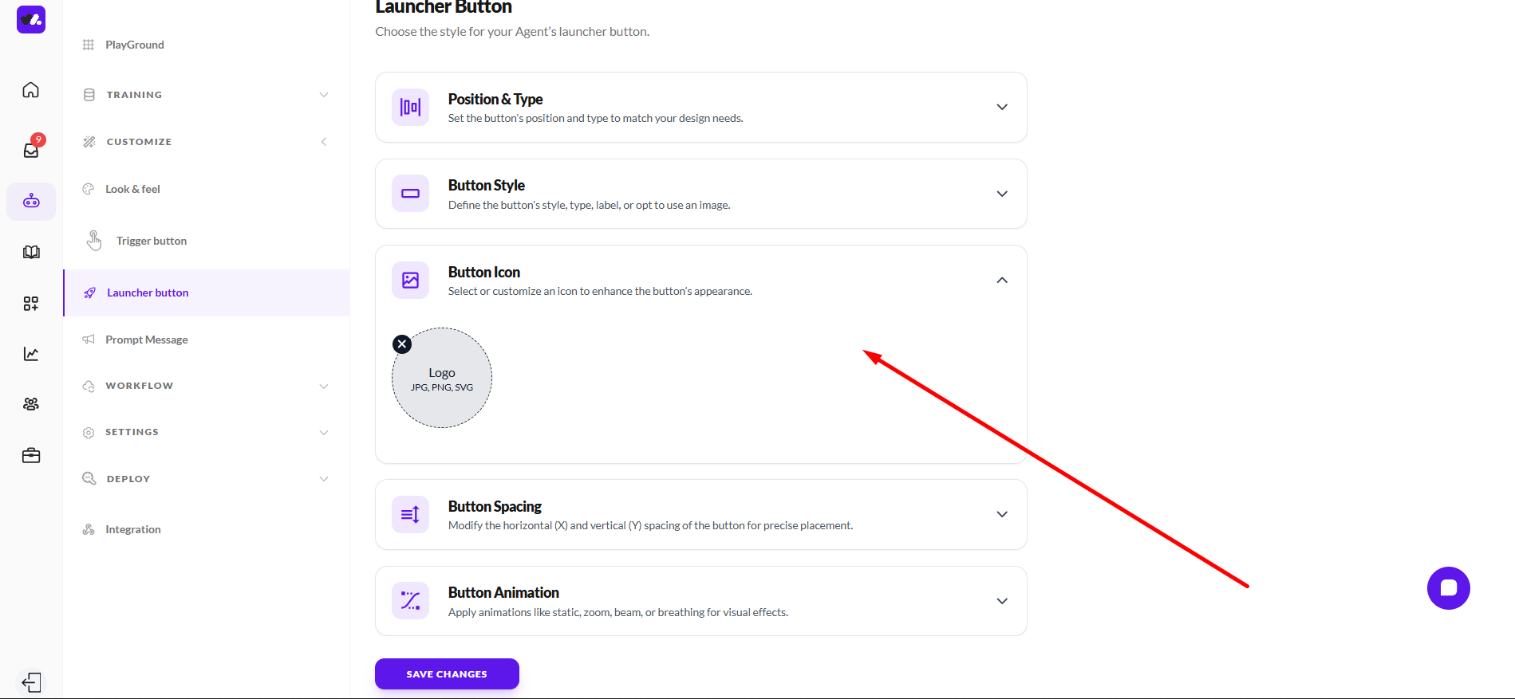Remove the logo with the X button

402,344
